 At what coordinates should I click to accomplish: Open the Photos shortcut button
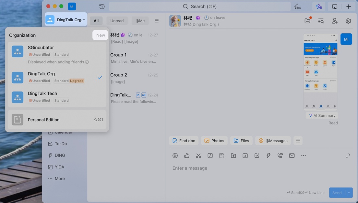pyautogui.click(x=214, y=141)
